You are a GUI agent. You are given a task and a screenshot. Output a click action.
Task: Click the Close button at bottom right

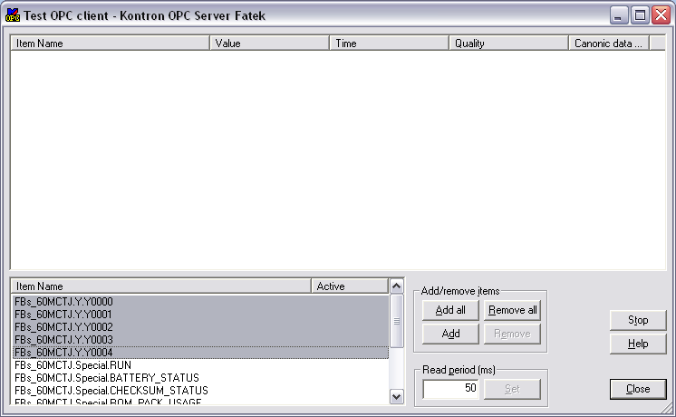pyautogui.click(x=638, y=389)
